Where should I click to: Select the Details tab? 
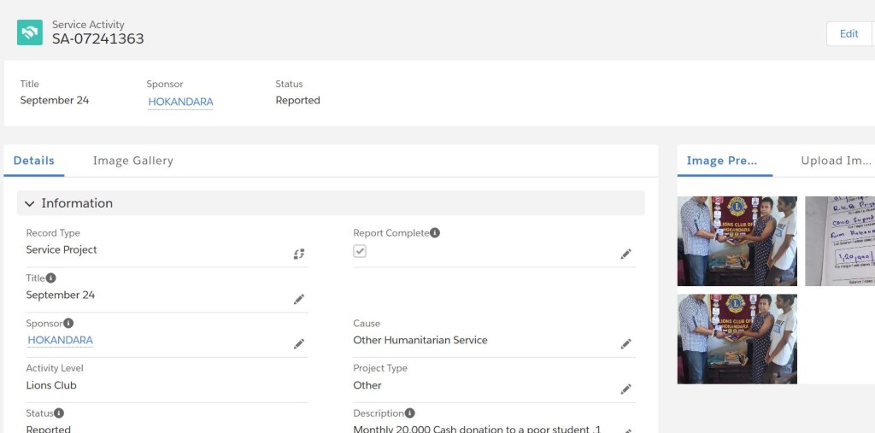(x=34, y=161)
